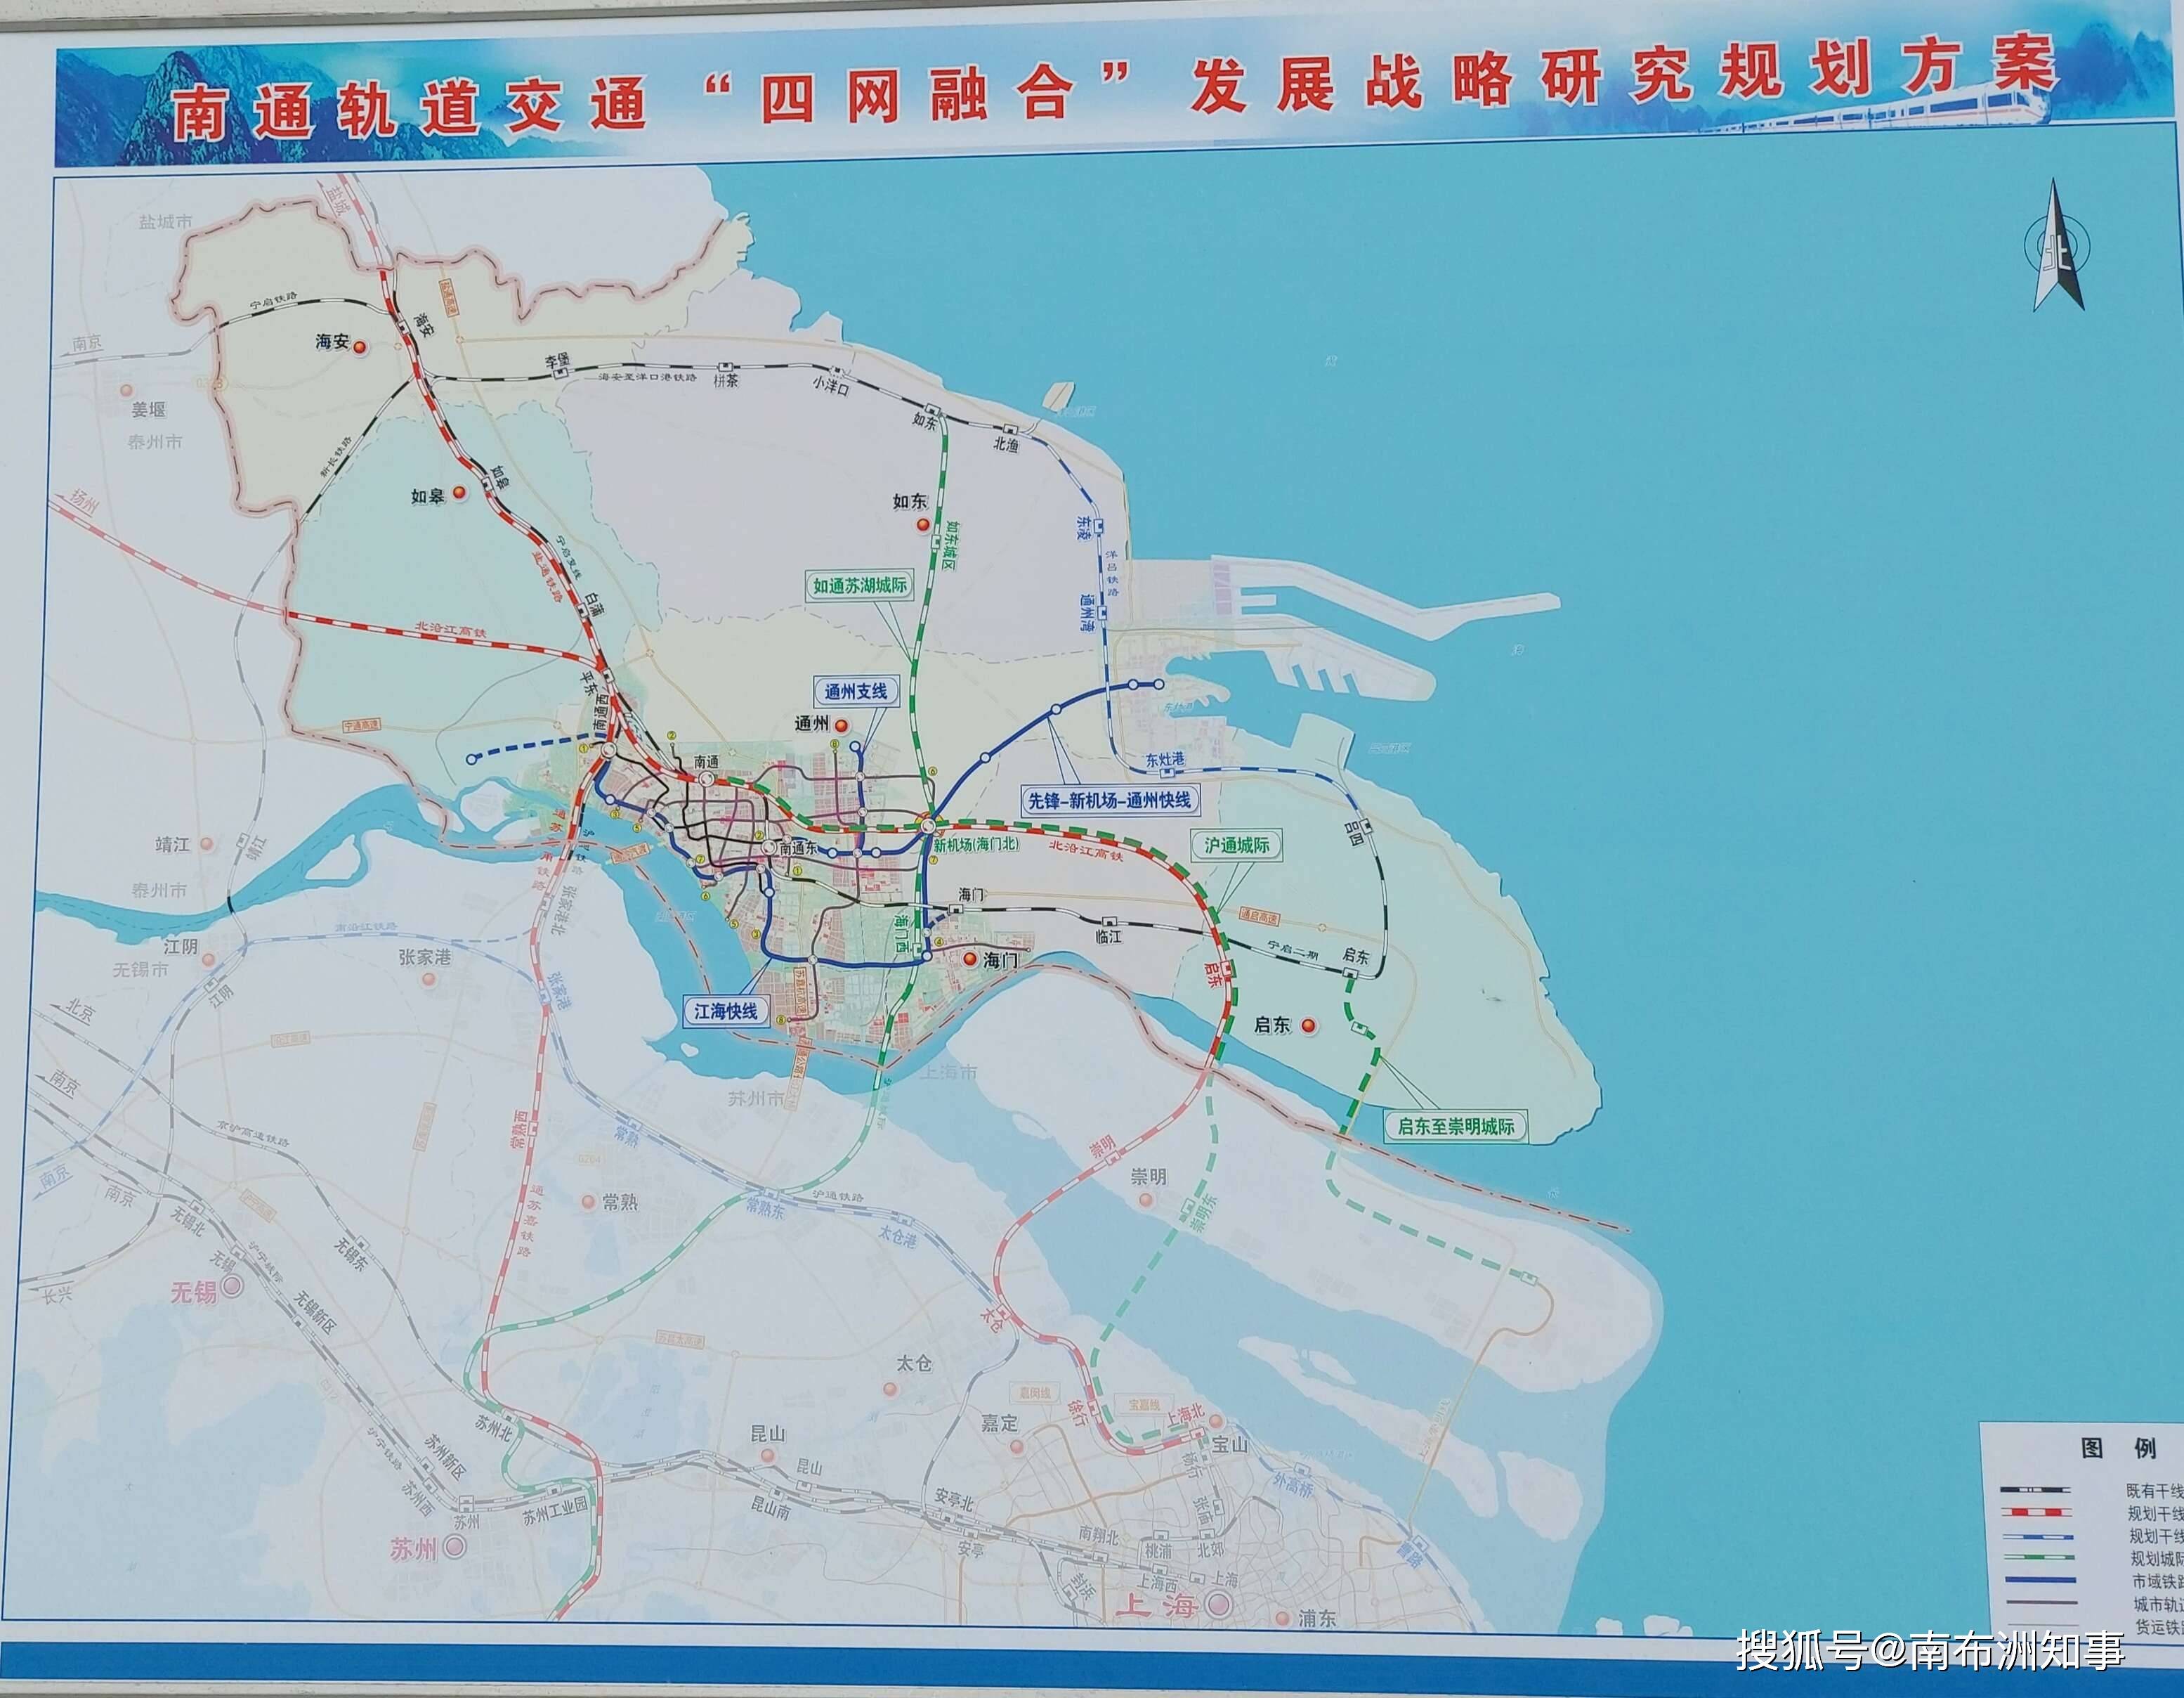Click the 栟茶 station label

725,381
